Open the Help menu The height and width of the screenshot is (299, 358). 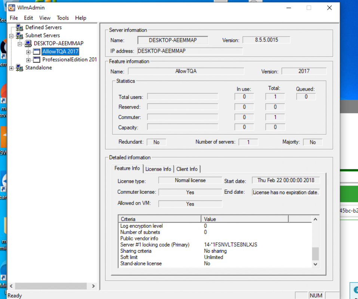pyautogui.click(x=80, y=18)
